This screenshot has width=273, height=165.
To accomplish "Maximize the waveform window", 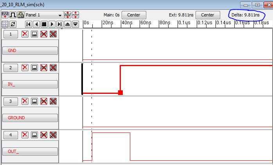I will pos(257,5).
